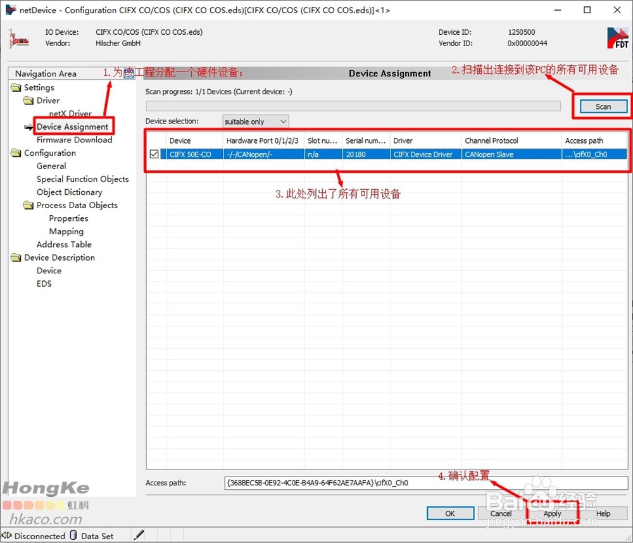Click the Apply button
The image size is (633, 543).
click(x=552, y=513)
